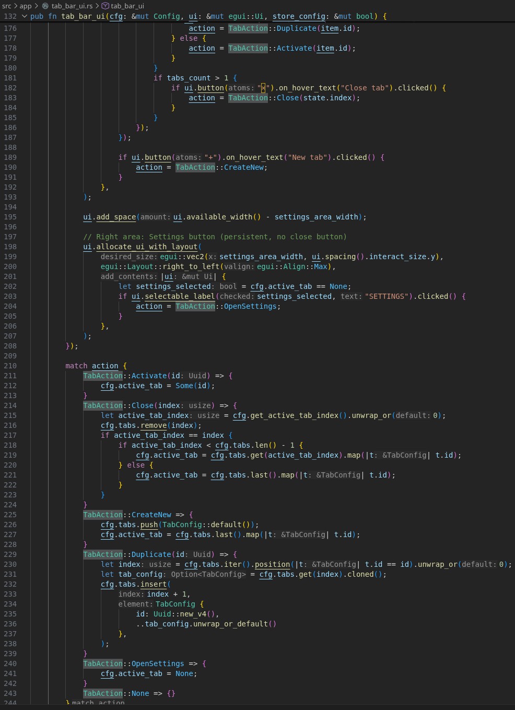Click 'Some(id)' on line 212
The width and height of the screenshot is (515, 710).
[193, 386]
